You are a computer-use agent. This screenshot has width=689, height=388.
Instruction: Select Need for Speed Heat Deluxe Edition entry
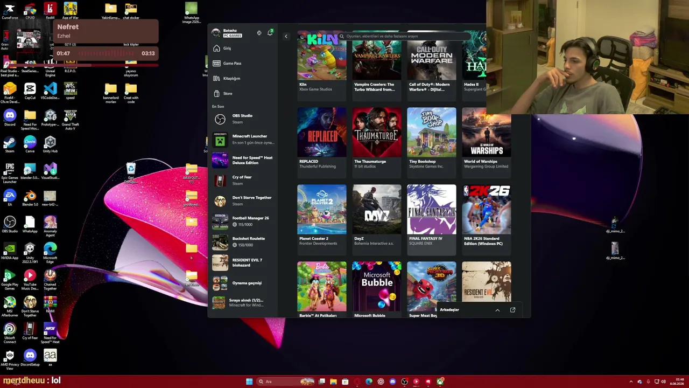tap(244, 160)
